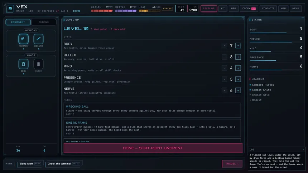Click the EVA 16 value
The width and height of the screenshot is (308, 173).
(18, 150)
